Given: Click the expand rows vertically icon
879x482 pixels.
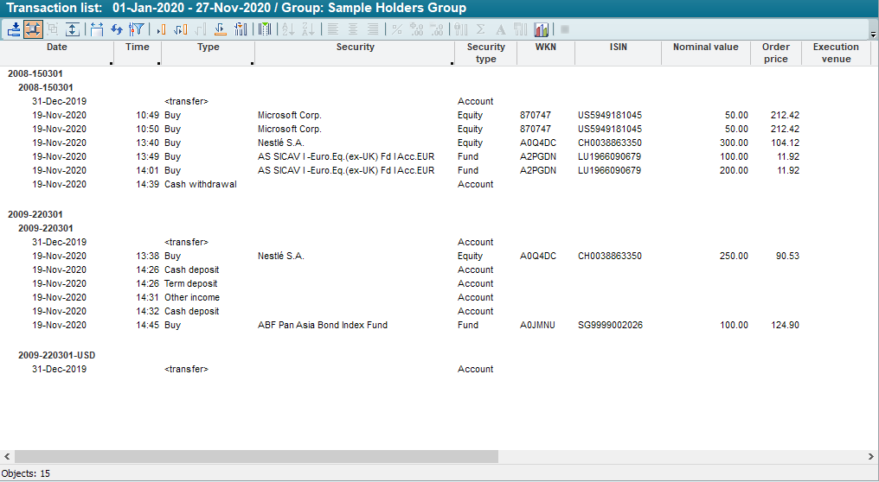Looking at the screenshot, I should coord(73,29).
